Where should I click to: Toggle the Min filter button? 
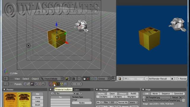(x=98, y=102)
